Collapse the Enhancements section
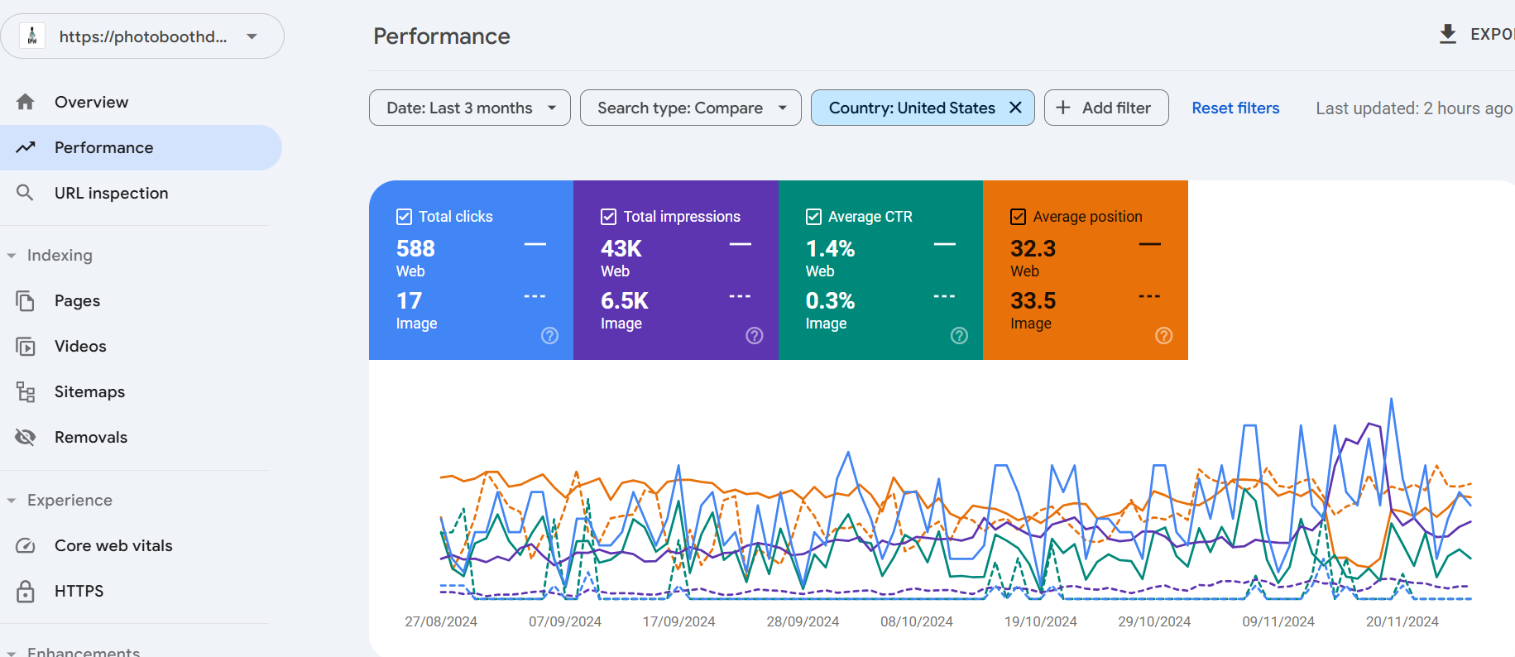Viewport: 1515px width, 657px height. coord(12,652)
